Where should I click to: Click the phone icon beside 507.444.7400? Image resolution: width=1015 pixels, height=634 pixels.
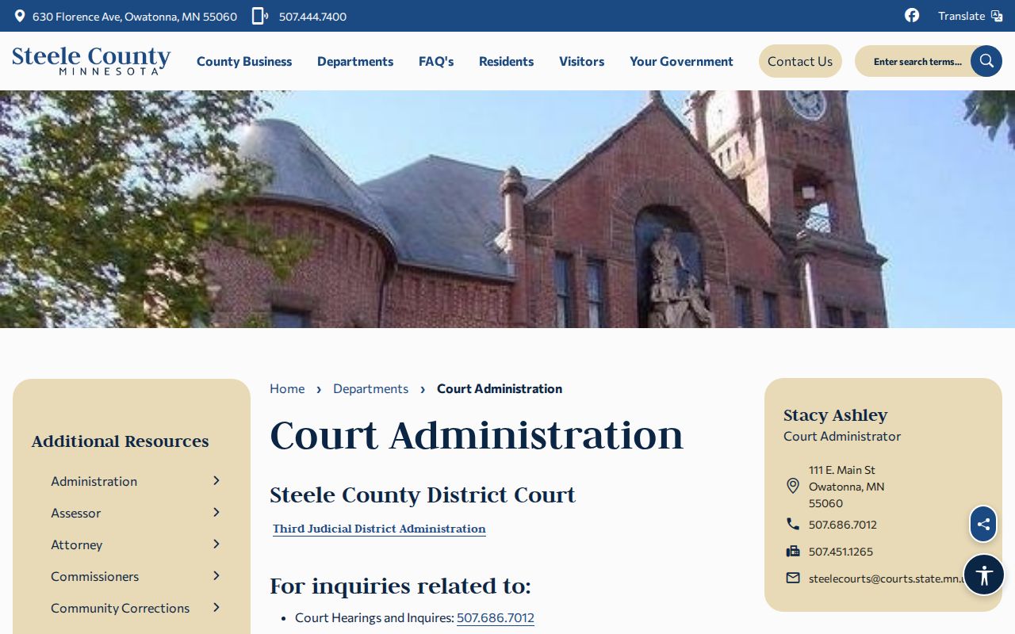point(259,16)
